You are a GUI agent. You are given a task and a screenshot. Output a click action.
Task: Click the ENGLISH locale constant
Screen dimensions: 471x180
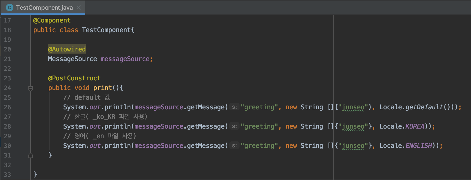[x=418, y=146]
